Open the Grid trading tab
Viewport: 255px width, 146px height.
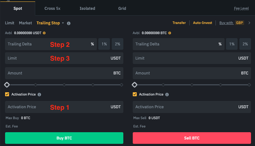pyautogui.click(x=122, y=8)
